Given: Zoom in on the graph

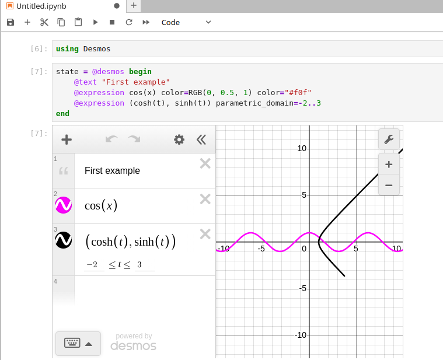Looking at the screenshot, I should [x=389, y=165].
